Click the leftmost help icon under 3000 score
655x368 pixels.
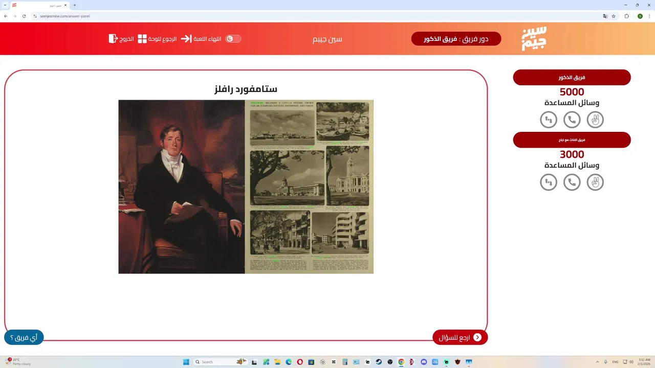pyautogui.click(x=549, y=182)
